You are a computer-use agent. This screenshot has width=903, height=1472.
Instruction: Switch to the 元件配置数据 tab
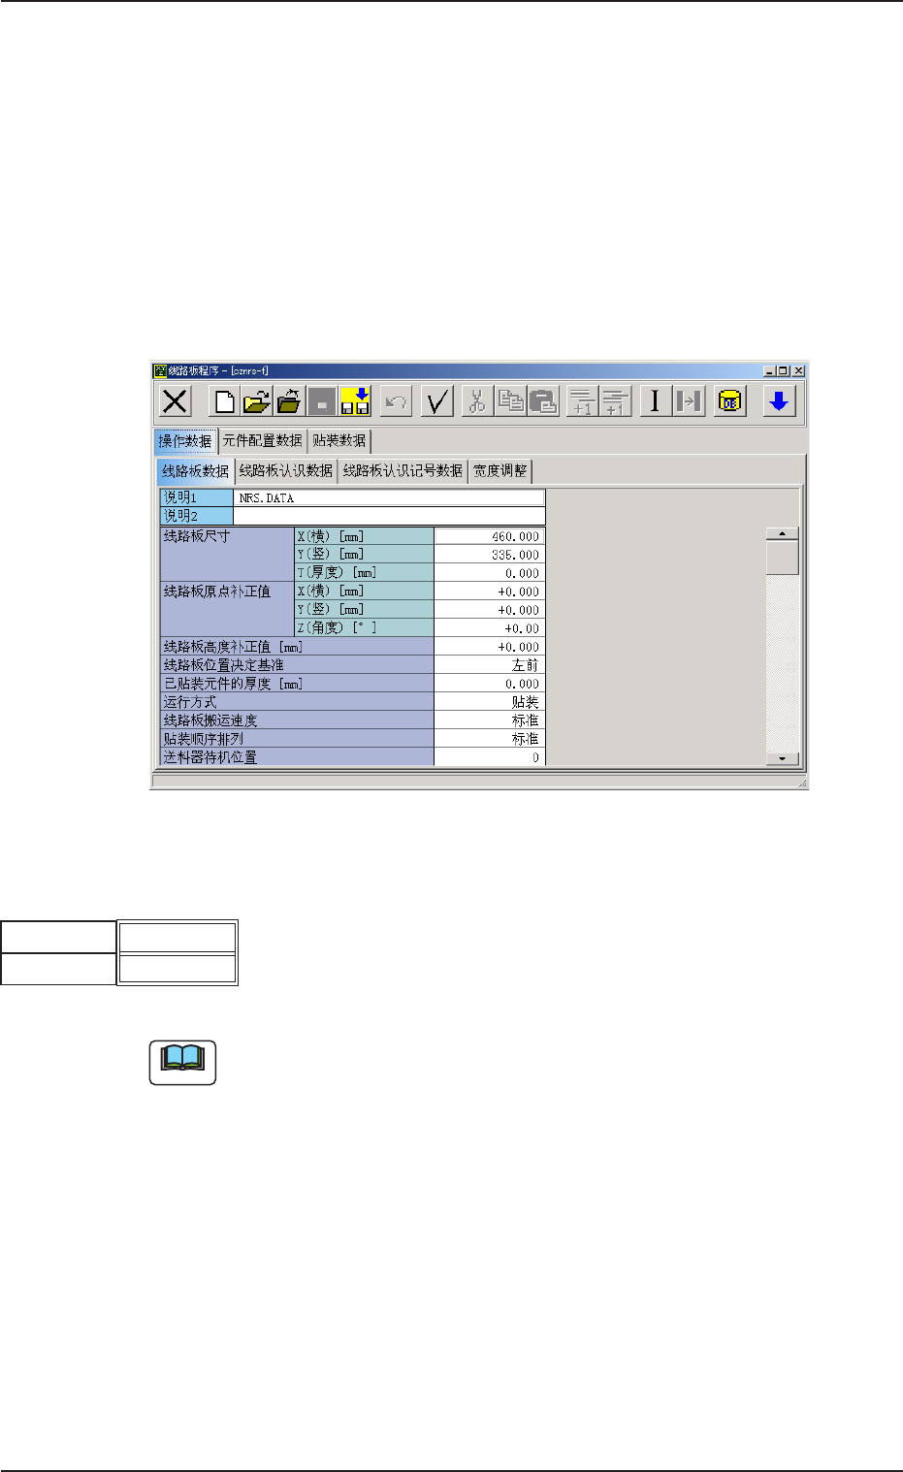pyautogui.click(x=262, y=441)
